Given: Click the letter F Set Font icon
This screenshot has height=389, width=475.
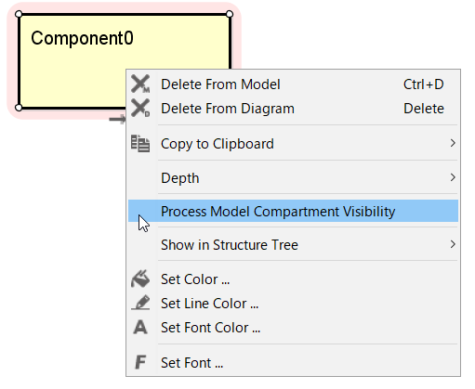Looking at the screenshot, I should pos(140,362).
